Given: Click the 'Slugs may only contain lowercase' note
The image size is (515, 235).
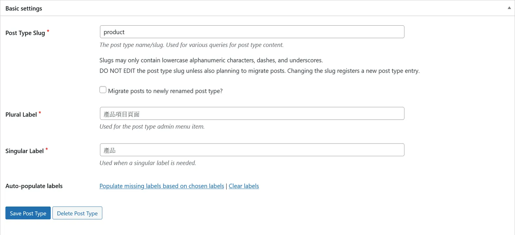Looking at the screenshot, I should (211, 60).
